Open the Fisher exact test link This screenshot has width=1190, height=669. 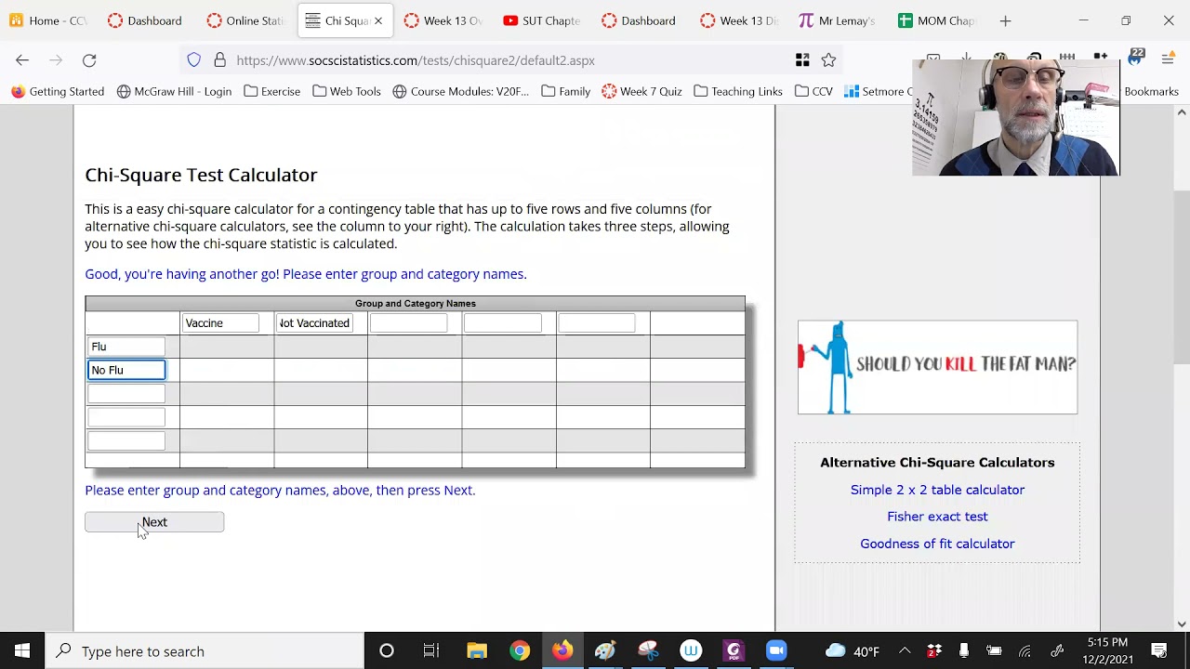[937, 517]
